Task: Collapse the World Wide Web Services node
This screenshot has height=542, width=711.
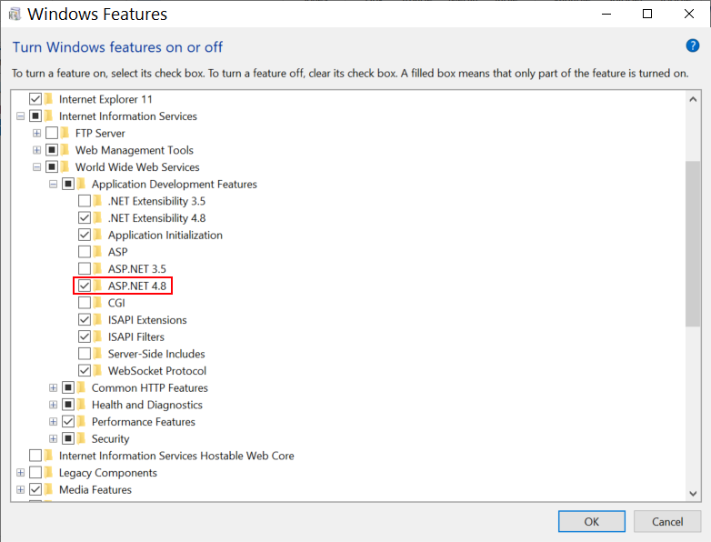Action: 36,167
